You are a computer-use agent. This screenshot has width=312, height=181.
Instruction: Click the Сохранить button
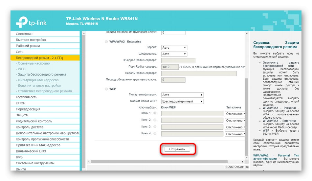coord(177,149)
